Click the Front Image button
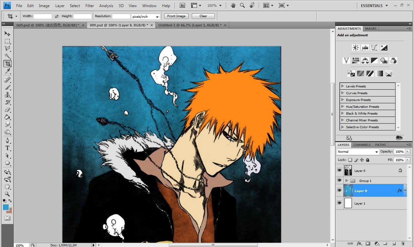Viewport: 414px width, 247px height. tap(176, 16)
